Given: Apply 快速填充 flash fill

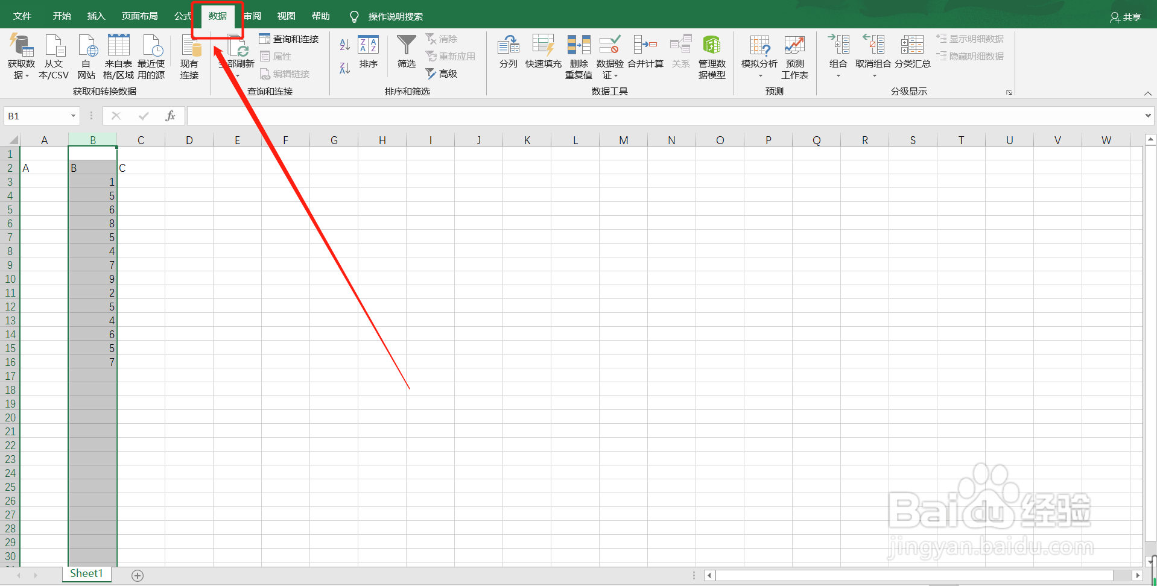Looking at the screenshot, I should 543,52.
